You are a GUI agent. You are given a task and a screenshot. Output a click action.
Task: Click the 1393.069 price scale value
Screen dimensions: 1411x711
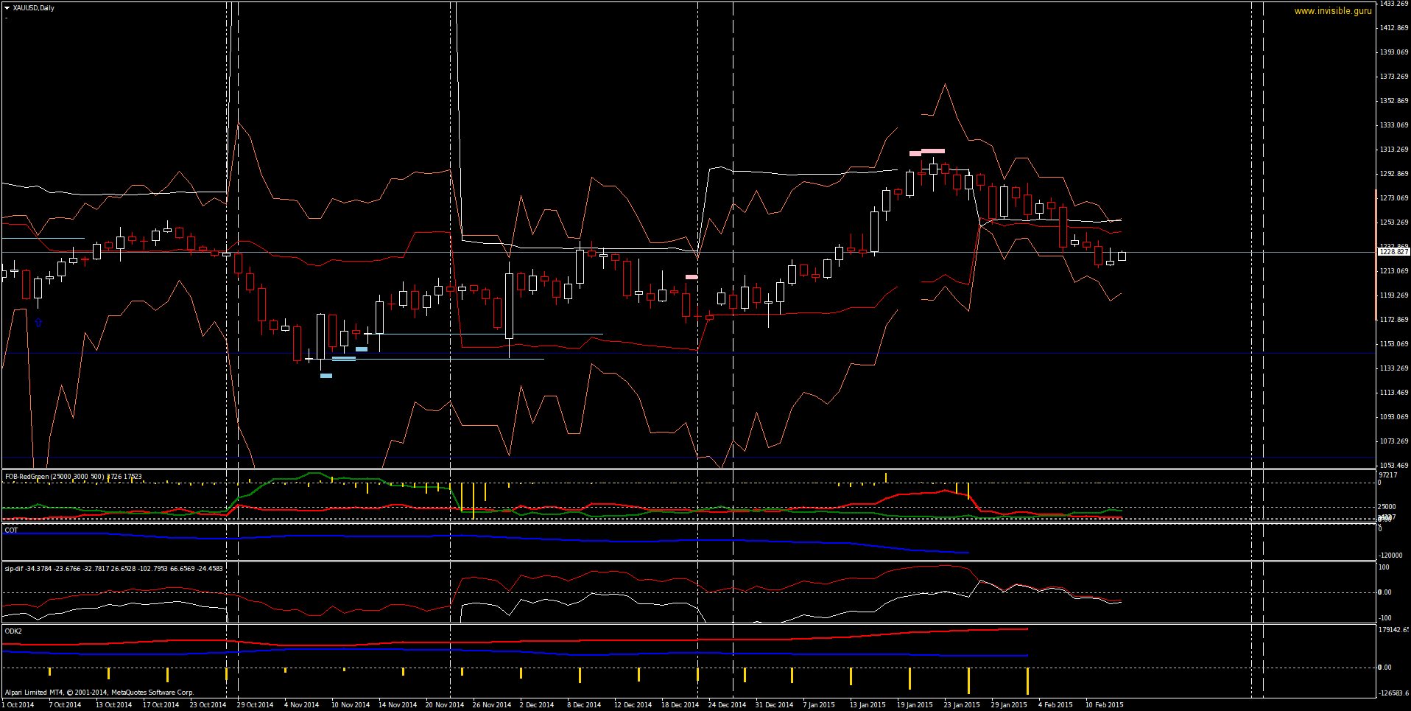point(1393,52)
